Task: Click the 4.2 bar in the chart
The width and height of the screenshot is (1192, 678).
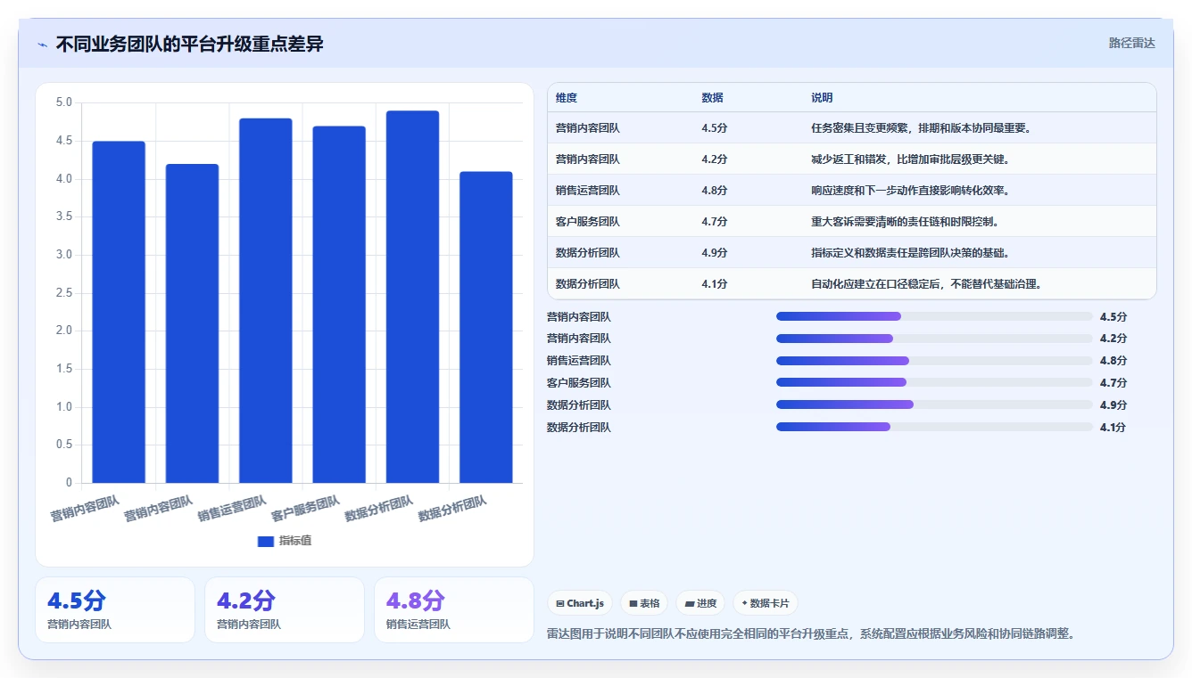Action: pos(192,323)
